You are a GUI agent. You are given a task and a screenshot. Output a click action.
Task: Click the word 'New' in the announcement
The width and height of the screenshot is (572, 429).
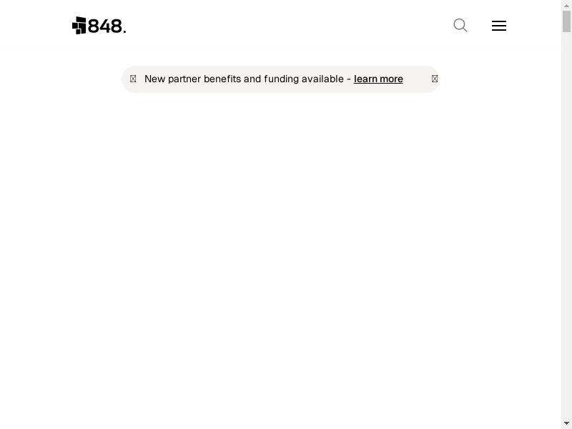pos(154,79)
